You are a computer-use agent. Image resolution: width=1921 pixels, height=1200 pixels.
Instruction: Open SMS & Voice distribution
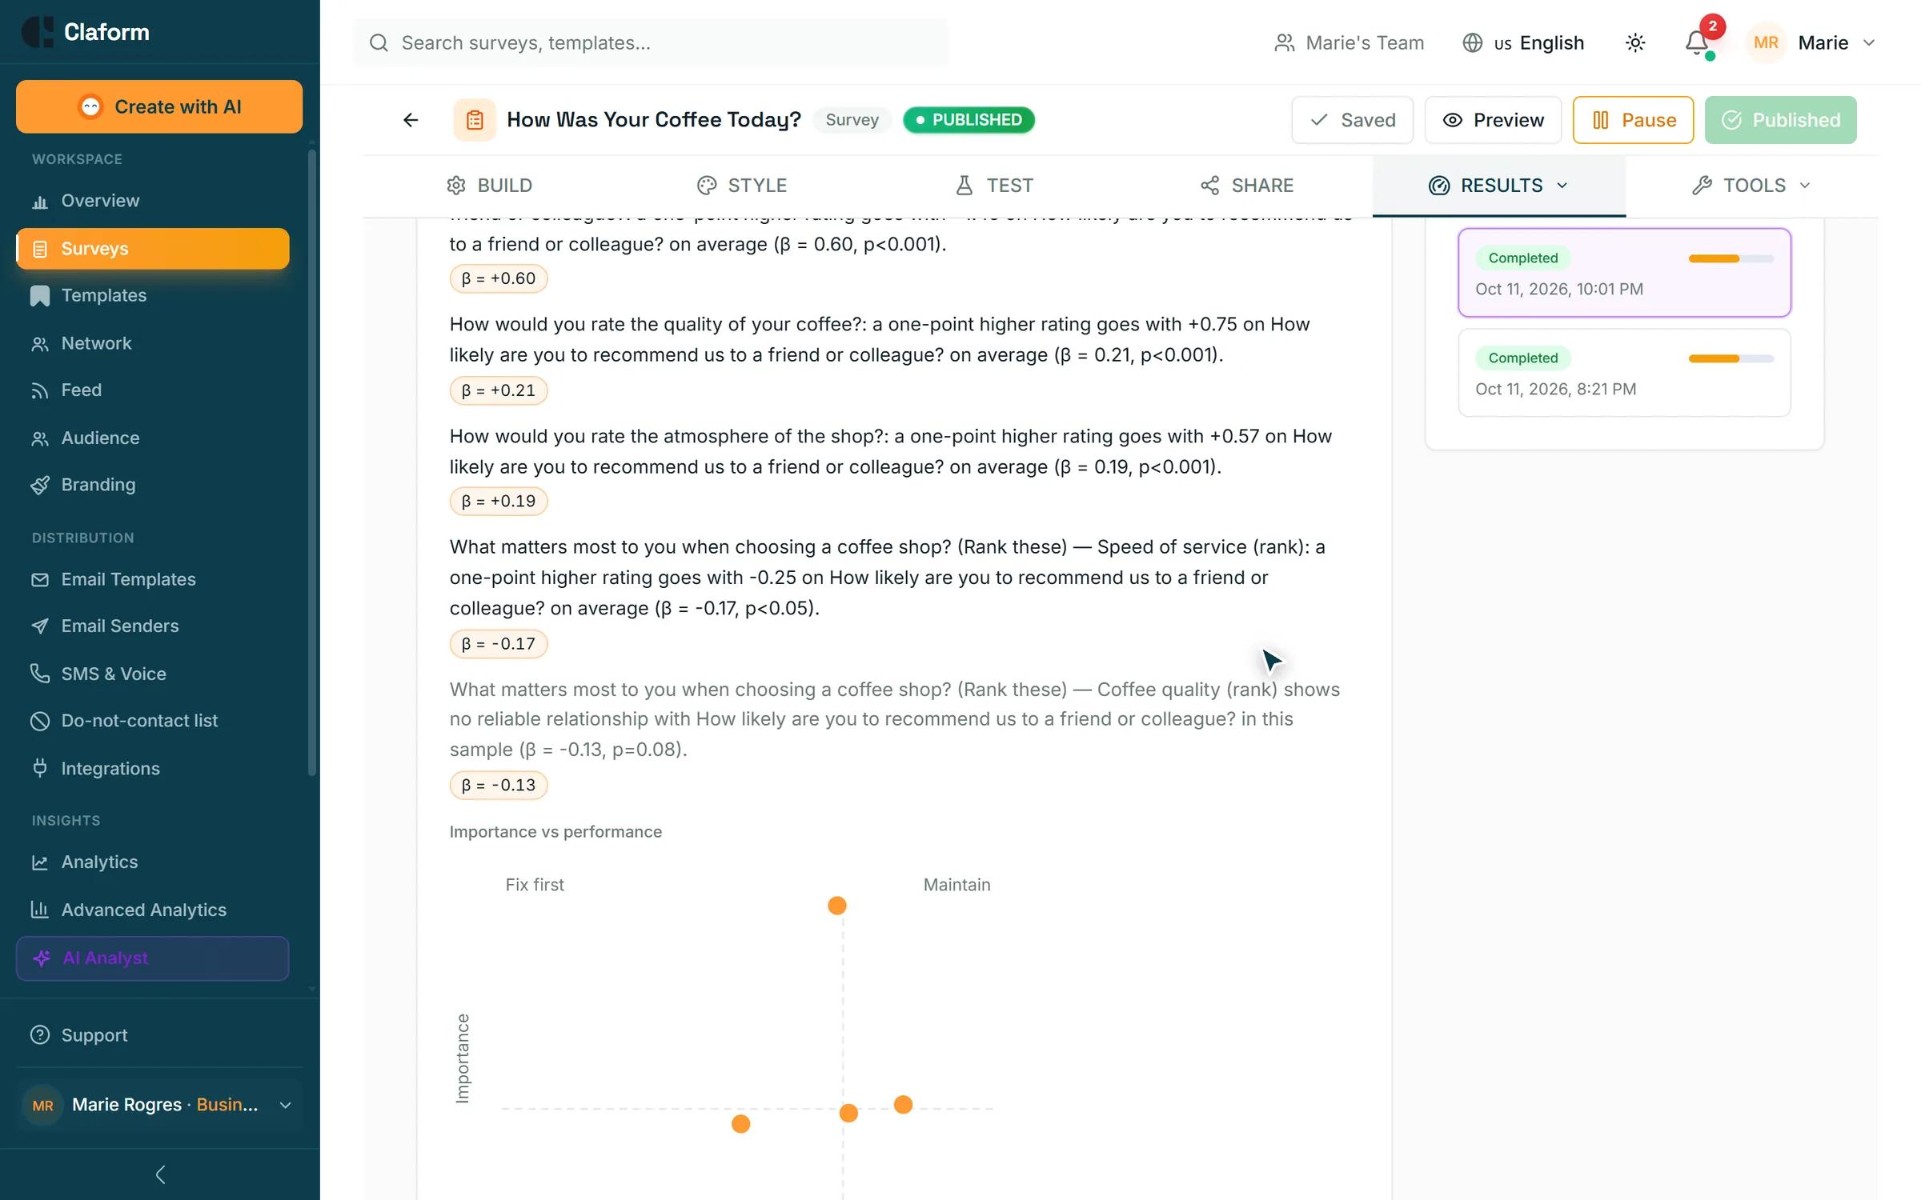(x=152, y=674)
